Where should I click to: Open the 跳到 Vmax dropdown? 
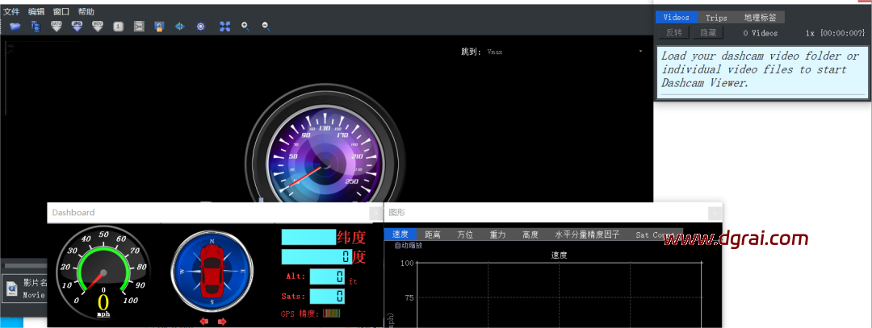(x=640, y=52)
